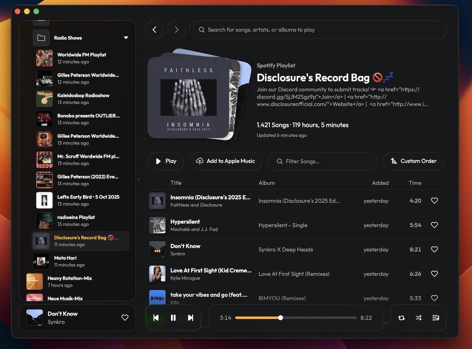Click the now playing album art thumbnail
The width and height of the screenshot is (472, 349).
pos(35,318)
